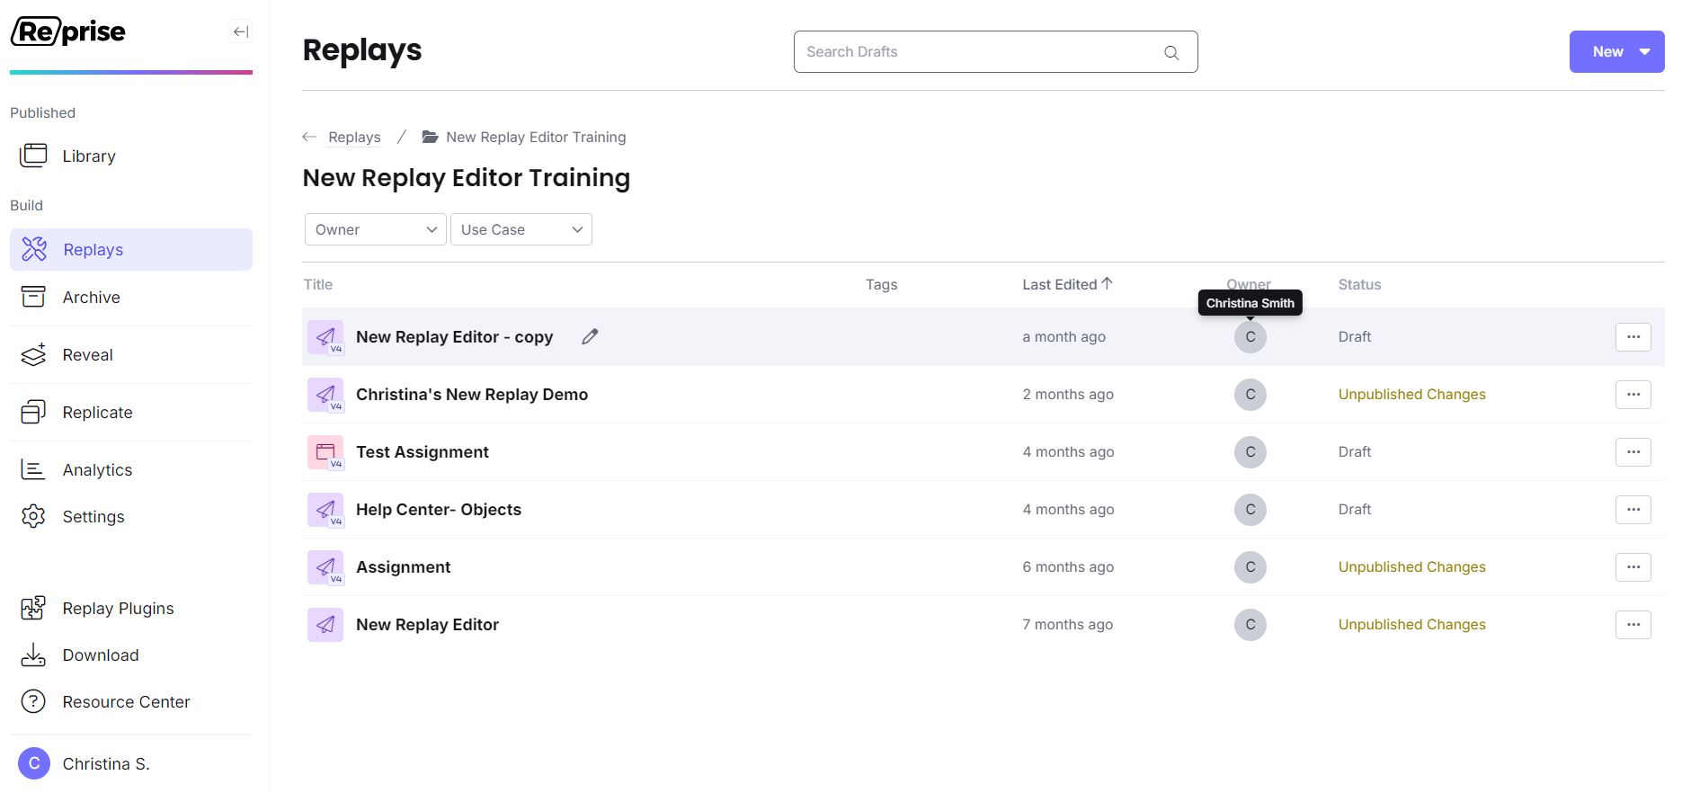
Task: Click the Reveal layers icon
Action: [33, 354]
